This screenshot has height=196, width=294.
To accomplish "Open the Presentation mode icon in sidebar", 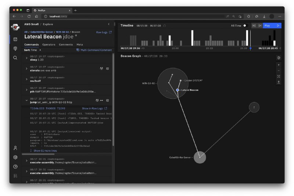I will click(15, 48).
